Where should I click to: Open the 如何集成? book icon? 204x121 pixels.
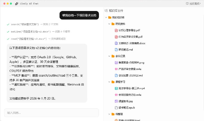(x=187, y=4)
